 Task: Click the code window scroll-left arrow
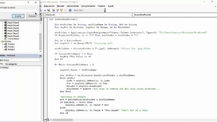pos(51,120)
